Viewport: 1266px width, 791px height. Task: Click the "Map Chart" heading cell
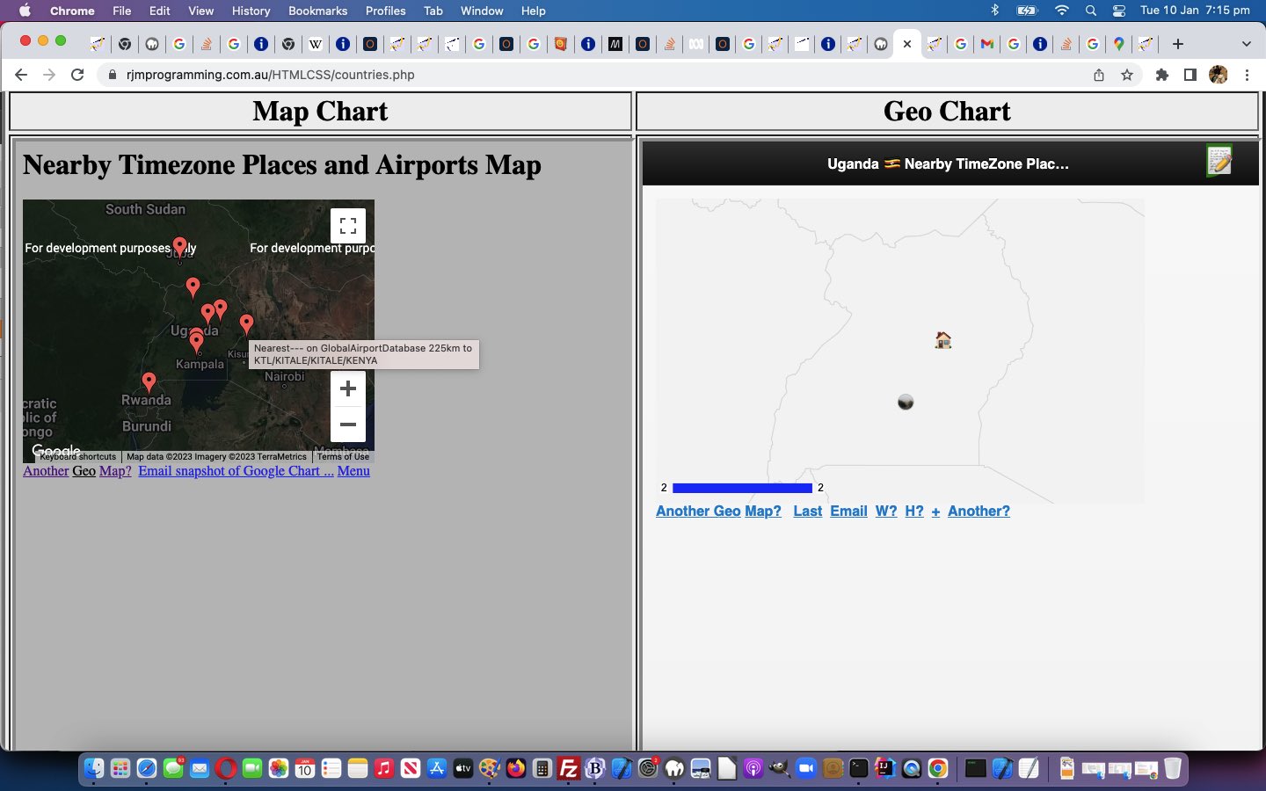(320, 112)
